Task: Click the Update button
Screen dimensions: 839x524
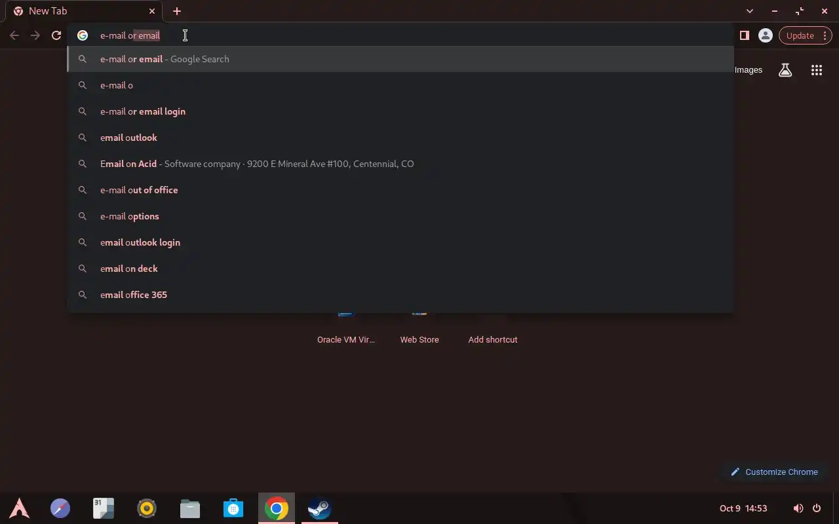Action: point(805,35)
